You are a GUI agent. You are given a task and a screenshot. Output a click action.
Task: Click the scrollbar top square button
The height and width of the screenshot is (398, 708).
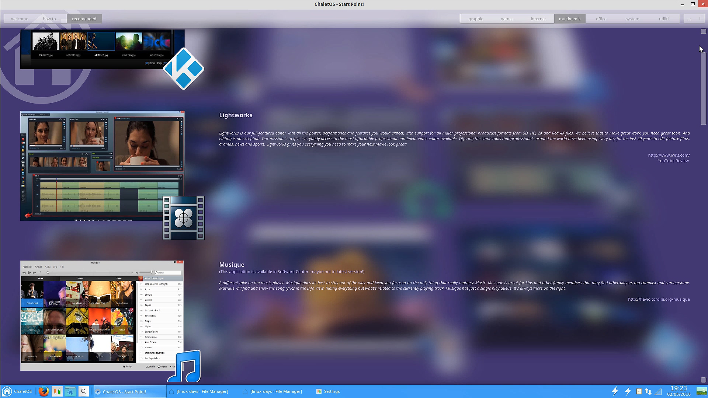pyautogui.click(x=704, y=32)
